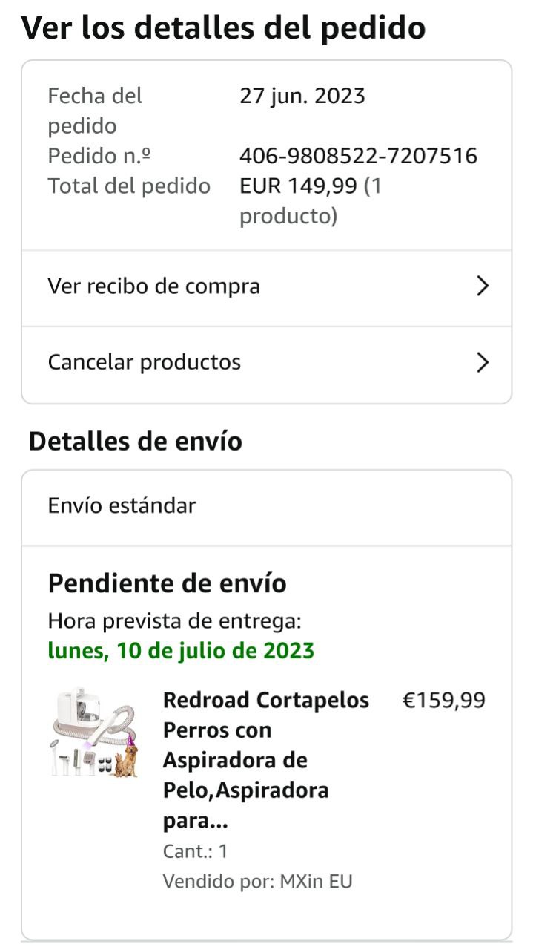The height and width of the screenshot is (950, 533).
Task: Tap the Cant.: 1 quantity text
Action: click(195, 851)
